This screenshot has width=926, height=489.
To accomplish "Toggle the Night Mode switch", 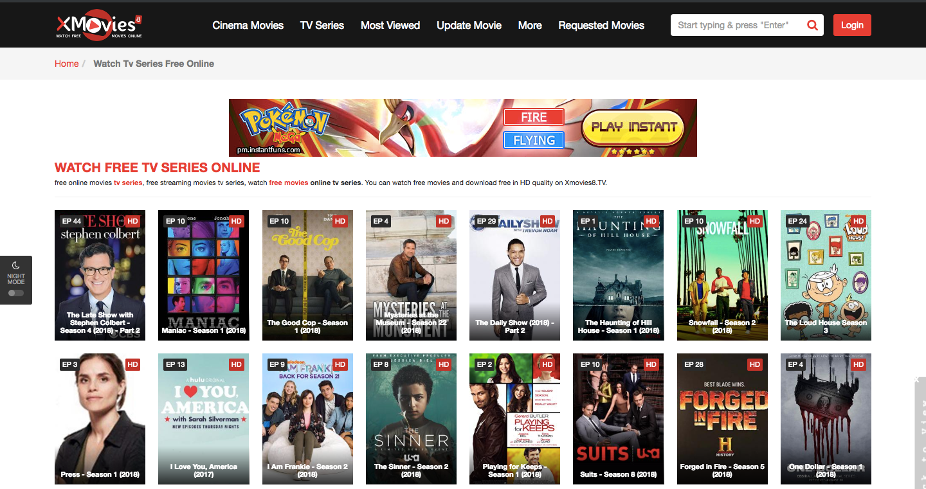I will (x=16, y=293).
